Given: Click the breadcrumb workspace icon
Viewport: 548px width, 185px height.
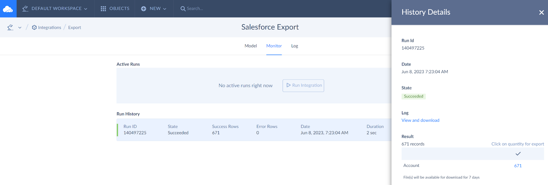Looking at the screenshot, I should [10, 27].
